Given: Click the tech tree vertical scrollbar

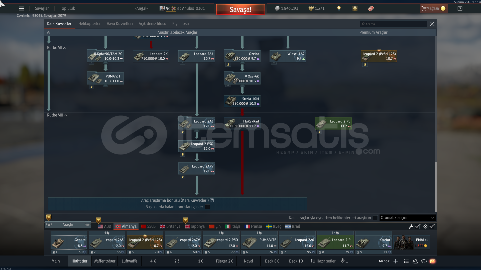Looking at the screenshot, I should [436, 187].
